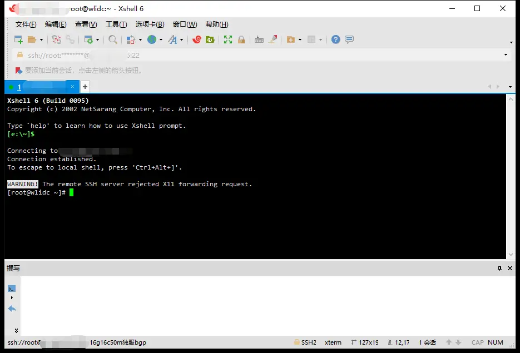Click the magnifier Find icon
Viewport: 520px width, 353px height.
(113, 39)
